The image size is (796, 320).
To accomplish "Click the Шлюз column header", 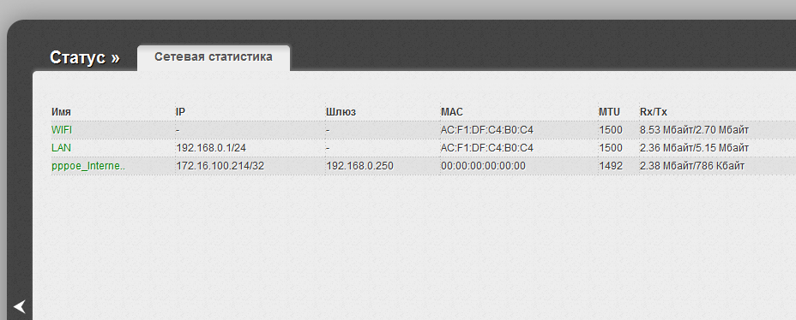I will coord(341,112).
